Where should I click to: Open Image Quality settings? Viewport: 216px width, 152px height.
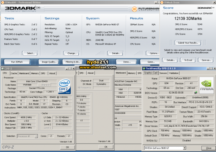49,62
